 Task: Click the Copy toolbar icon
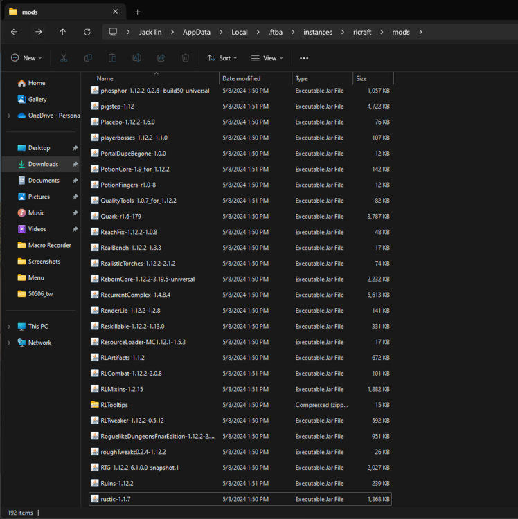(x=88, y=58)
